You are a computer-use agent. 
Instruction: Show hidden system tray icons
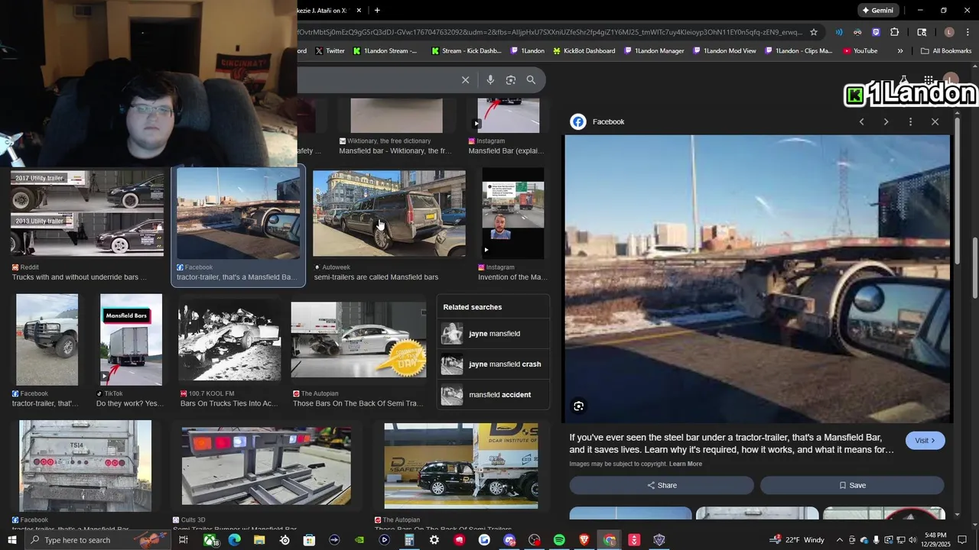coord(840,540)
